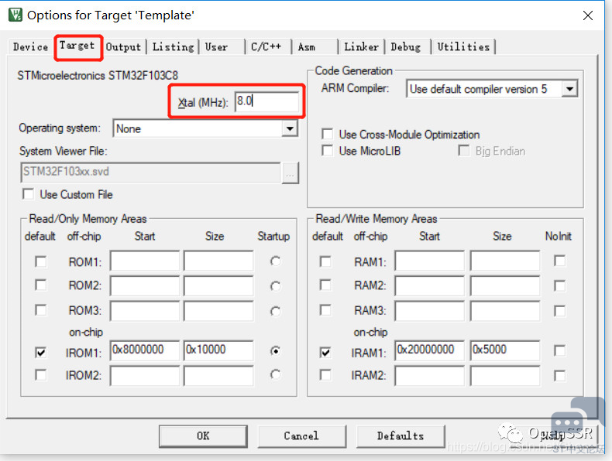Click the ROM1 Start field
Image resolution: width=612 pixels, height=461 pixels.
(145, 261)
